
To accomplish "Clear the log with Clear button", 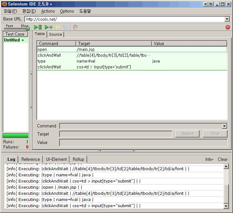I will [x=223, y=159].
